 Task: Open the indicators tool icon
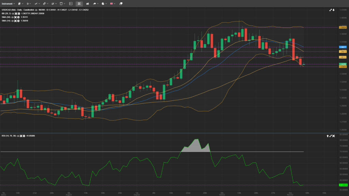point(53,3)
